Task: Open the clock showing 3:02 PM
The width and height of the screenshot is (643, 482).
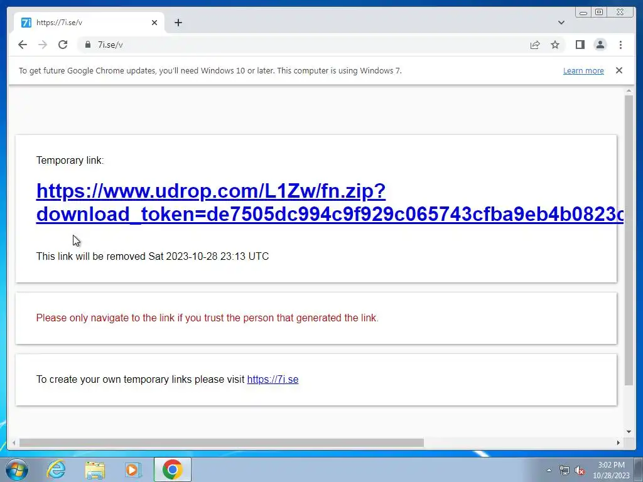Action: tap(611, 470)
